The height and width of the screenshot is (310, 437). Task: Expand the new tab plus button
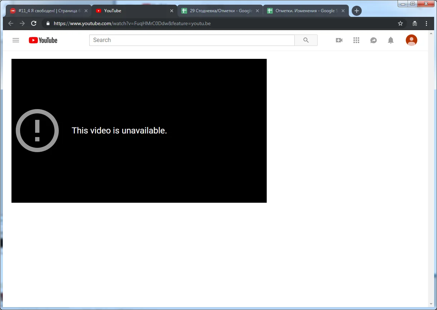tap(356, 11)
